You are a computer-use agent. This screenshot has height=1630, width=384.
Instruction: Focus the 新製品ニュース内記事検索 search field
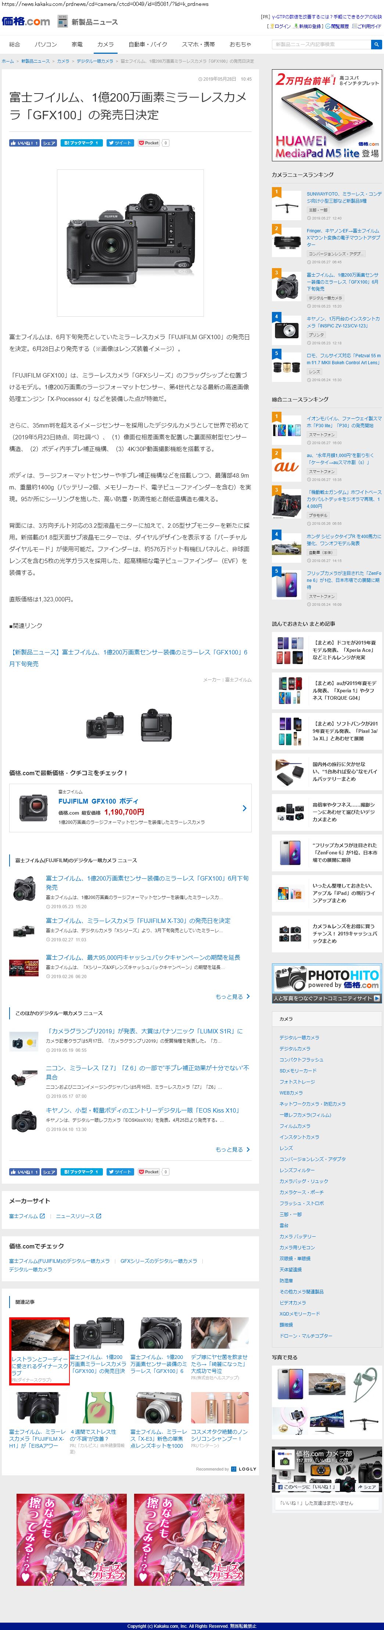[x=322, y=44]
